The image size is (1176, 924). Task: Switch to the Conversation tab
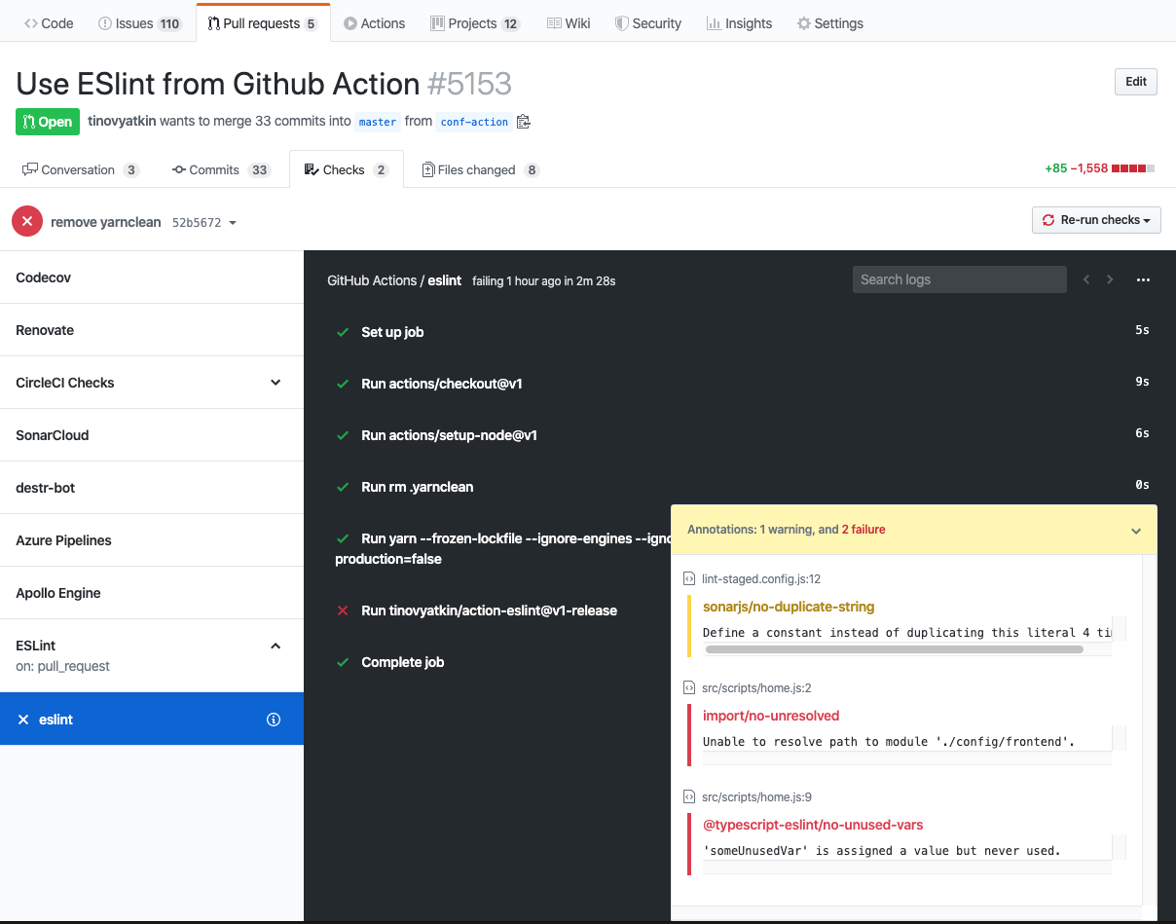pyautogui.click(x=81, y=169)
